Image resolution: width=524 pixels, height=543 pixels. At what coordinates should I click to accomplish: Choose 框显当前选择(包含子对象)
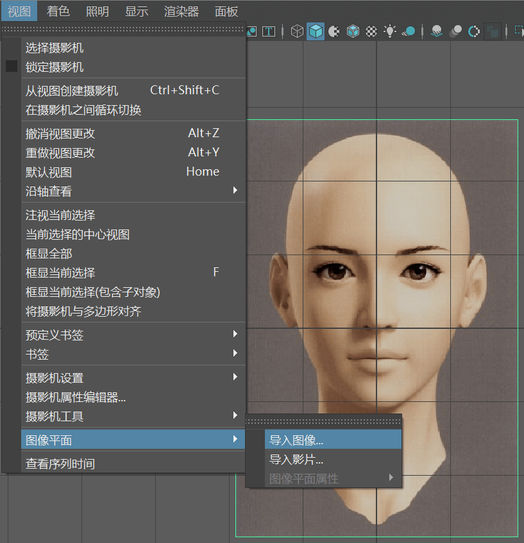(x=133, y=292)
